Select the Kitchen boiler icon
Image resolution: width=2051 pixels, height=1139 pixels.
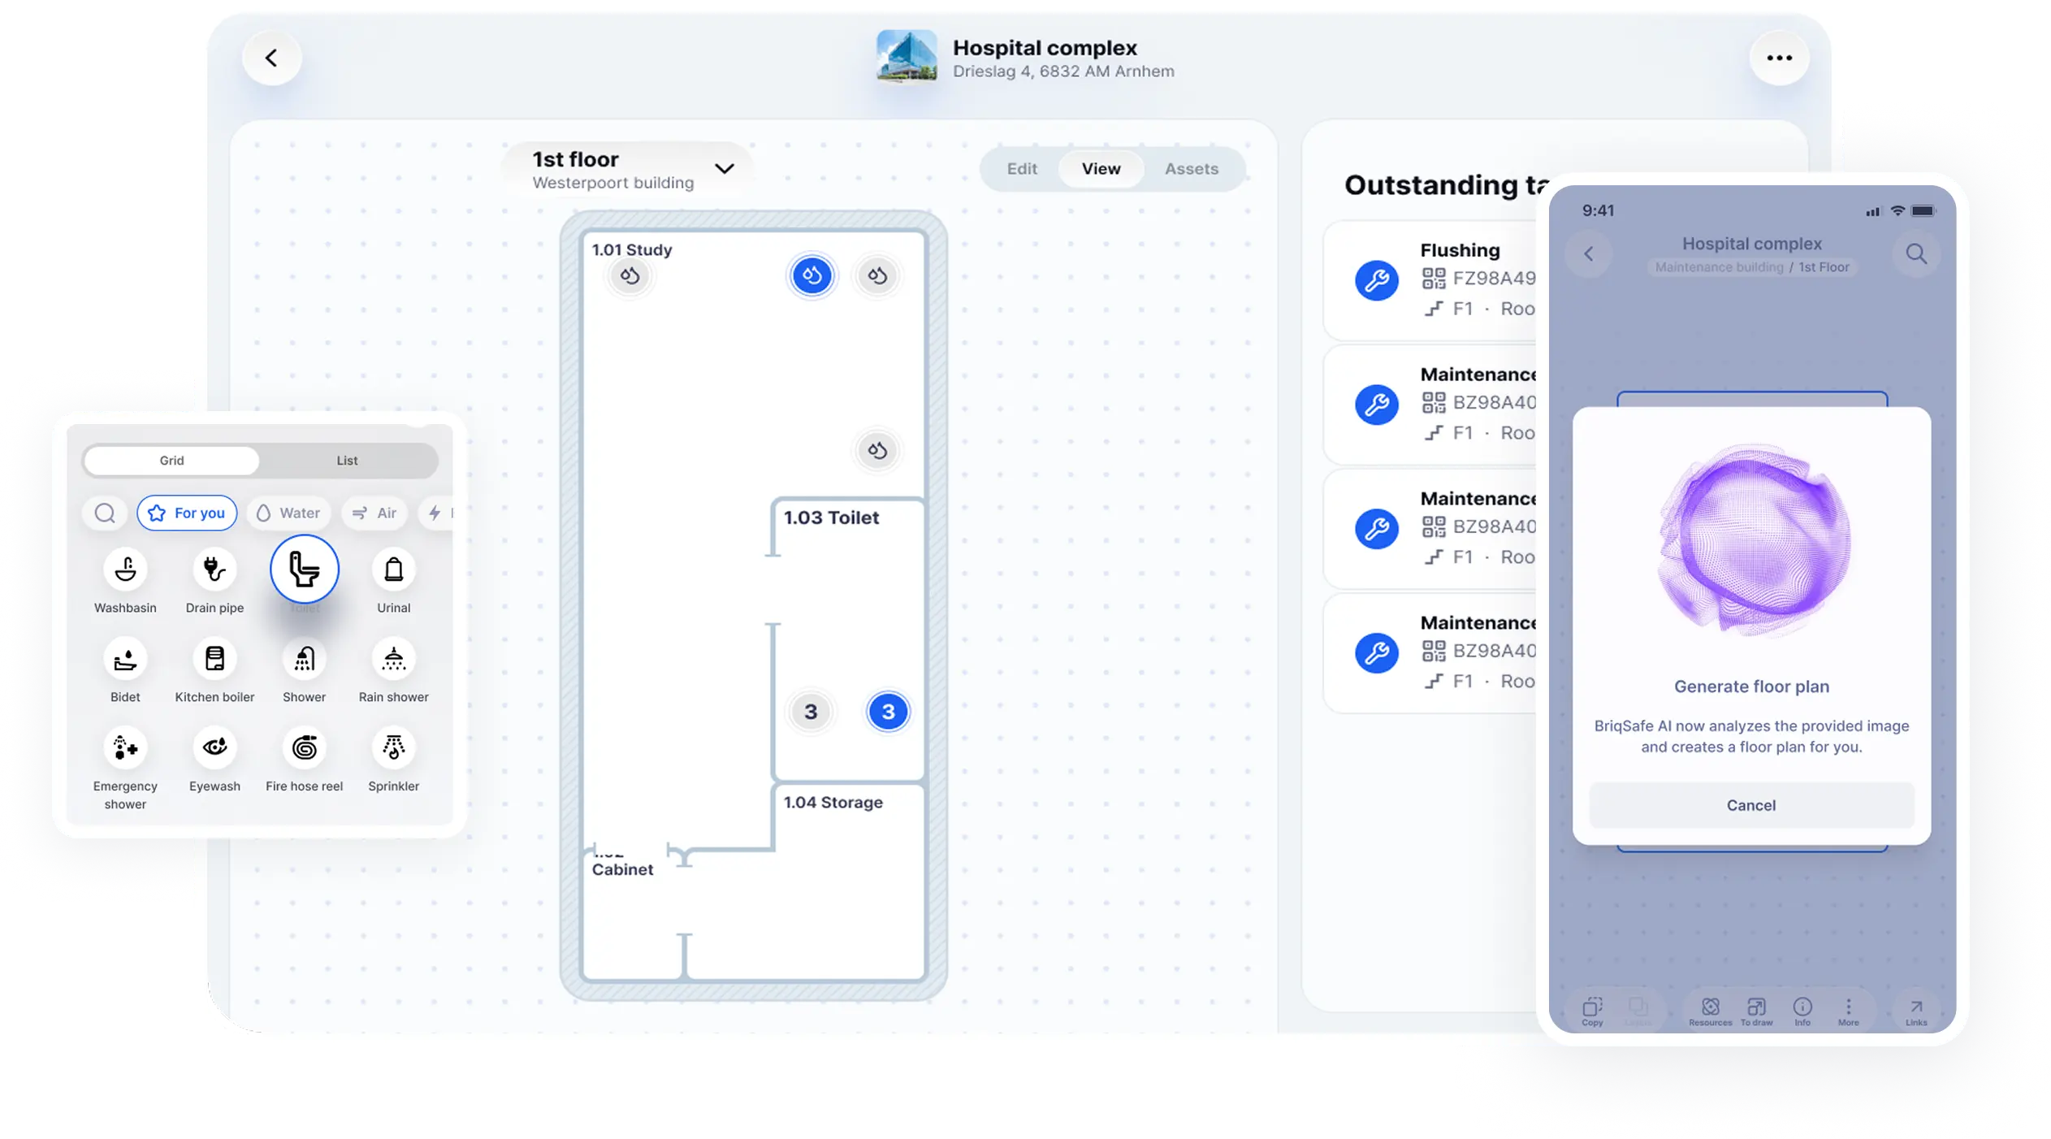214,659
